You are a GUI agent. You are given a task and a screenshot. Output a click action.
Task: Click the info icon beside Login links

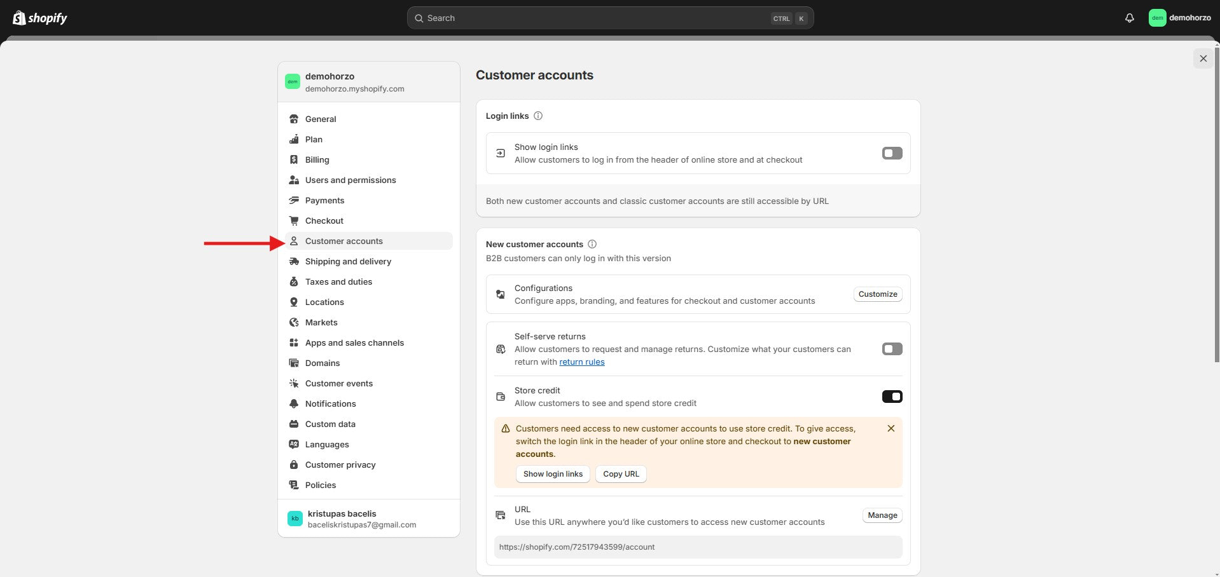coord(538,116)
